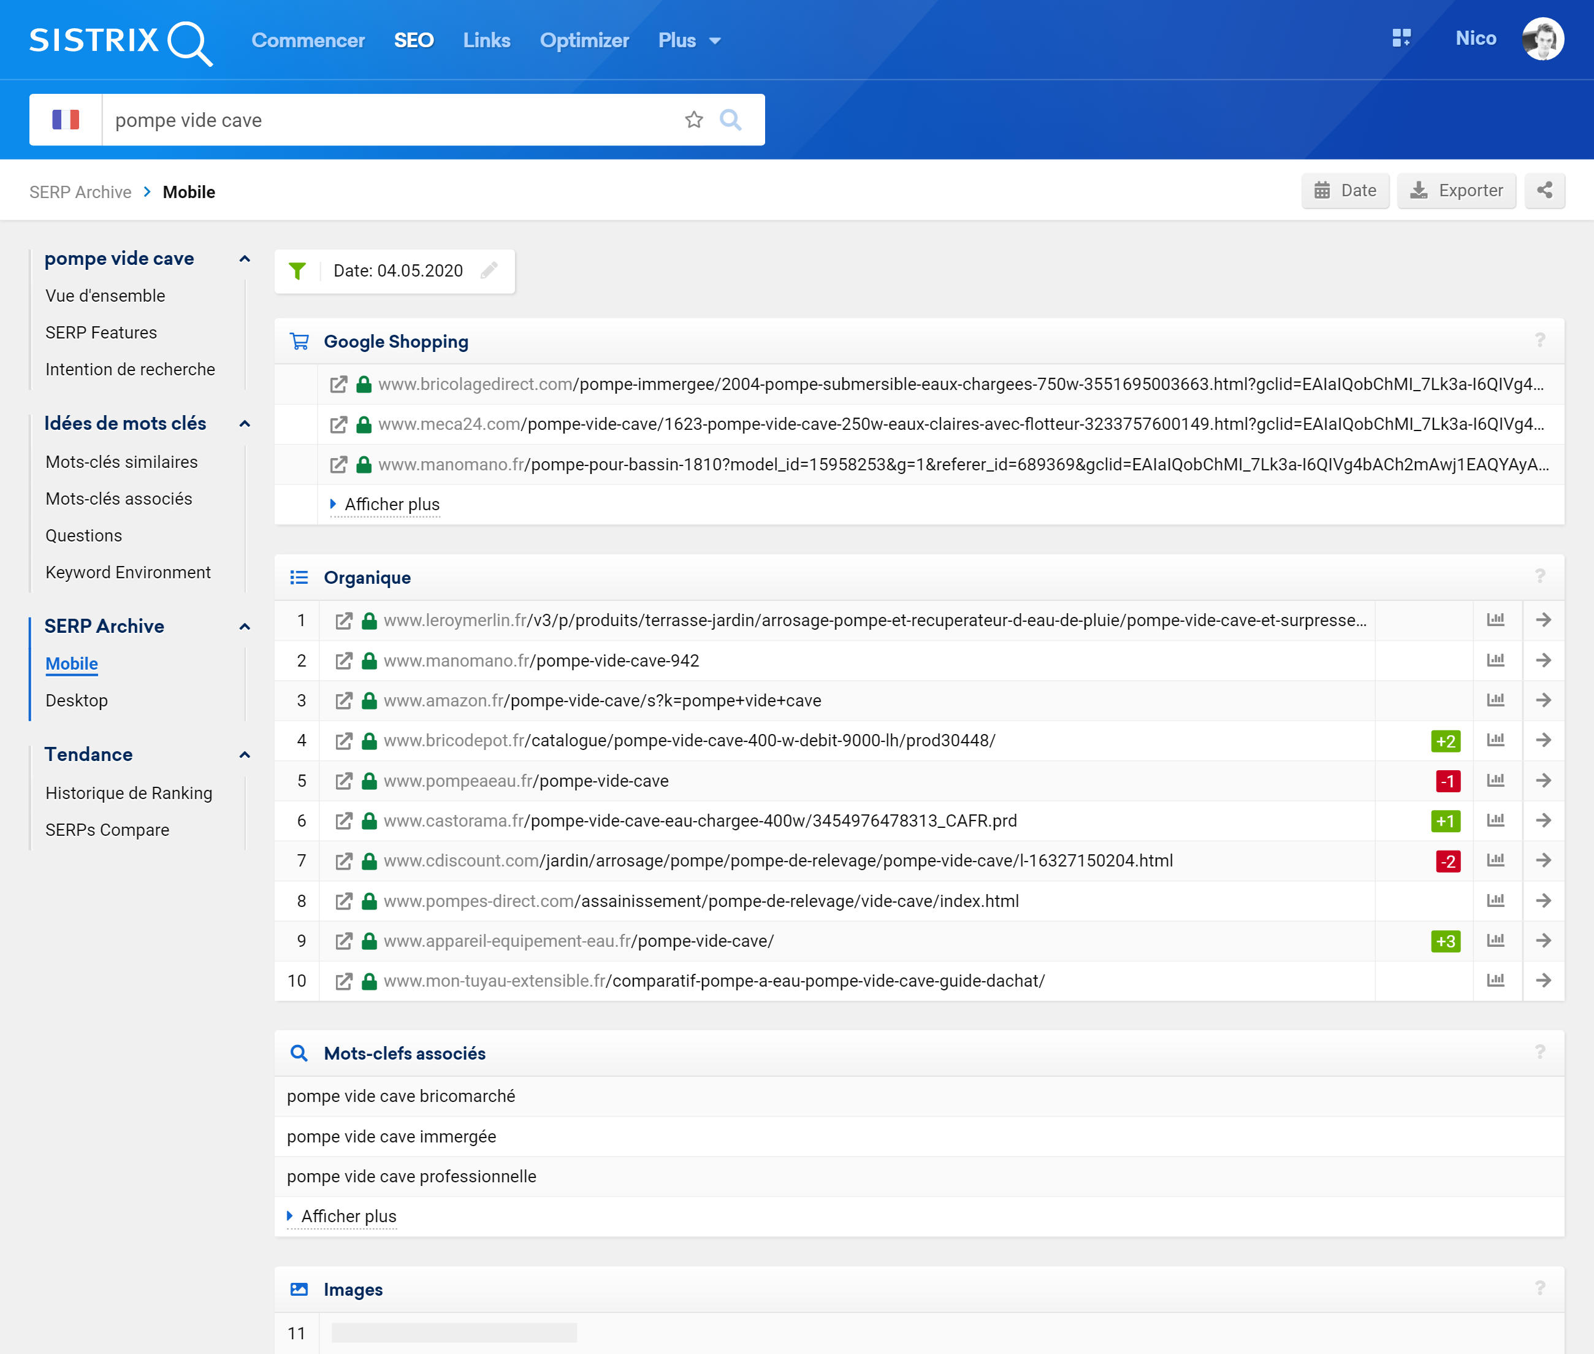1594x1354 pixels.
Task: Click the search magnifier icon
Action: coord(731,120)
